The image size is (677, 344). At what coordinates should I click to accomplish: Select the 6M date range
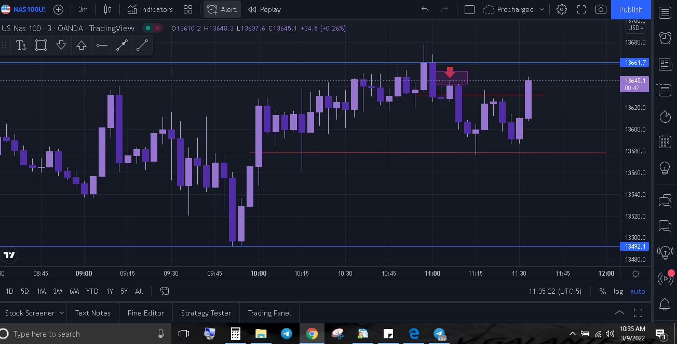coord(74,291)
